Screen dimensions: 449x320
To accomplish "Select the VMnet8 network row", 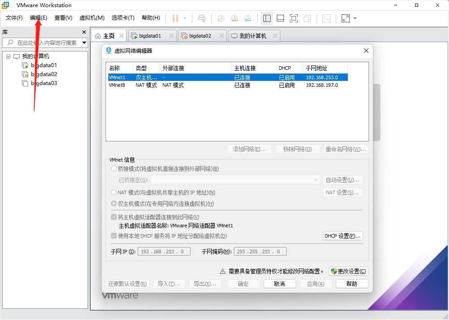I will point(228,85).
